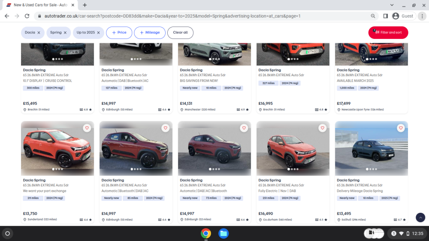
Task: Click 'Delivery Mileage Dacia Spring' text
Action: point(360,191)
